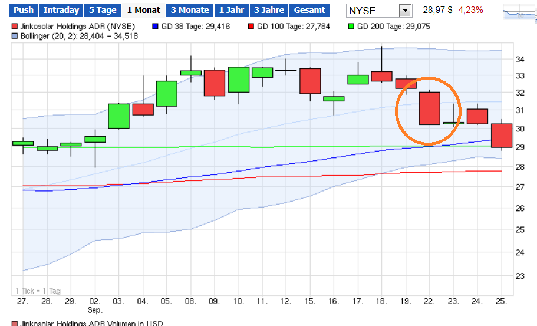Click the green candlestick for day 05.
The height and width of the screenshot is (326, 537).
tap(167, 94)
